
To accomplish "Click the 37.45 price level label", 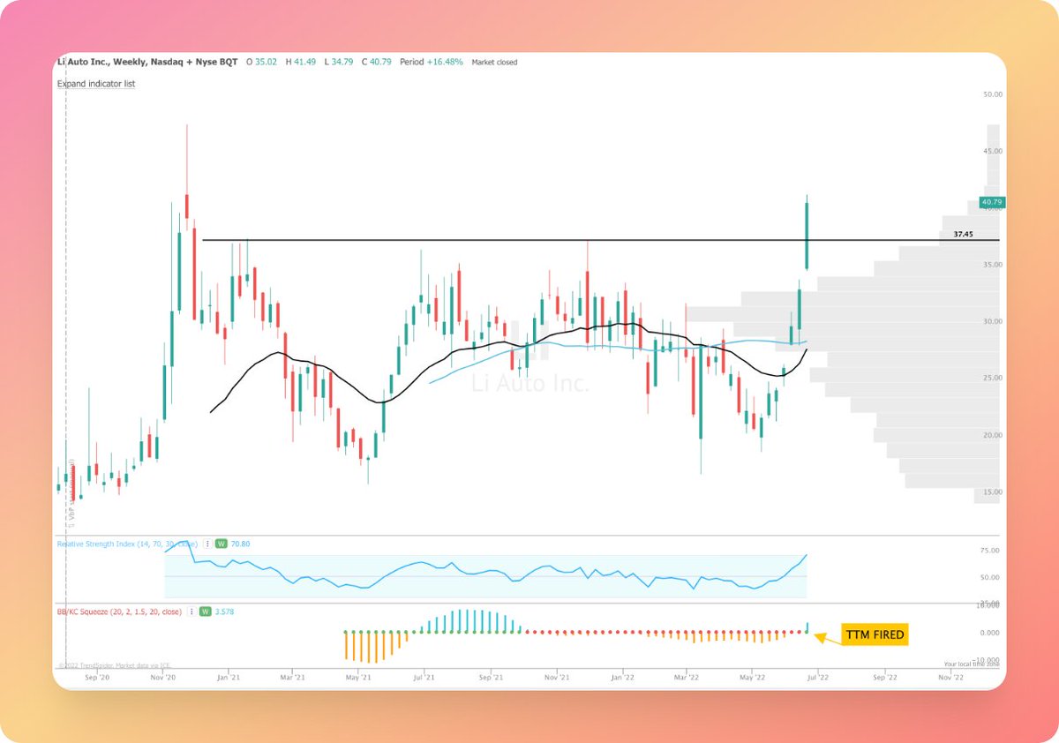I will point(963,234).
